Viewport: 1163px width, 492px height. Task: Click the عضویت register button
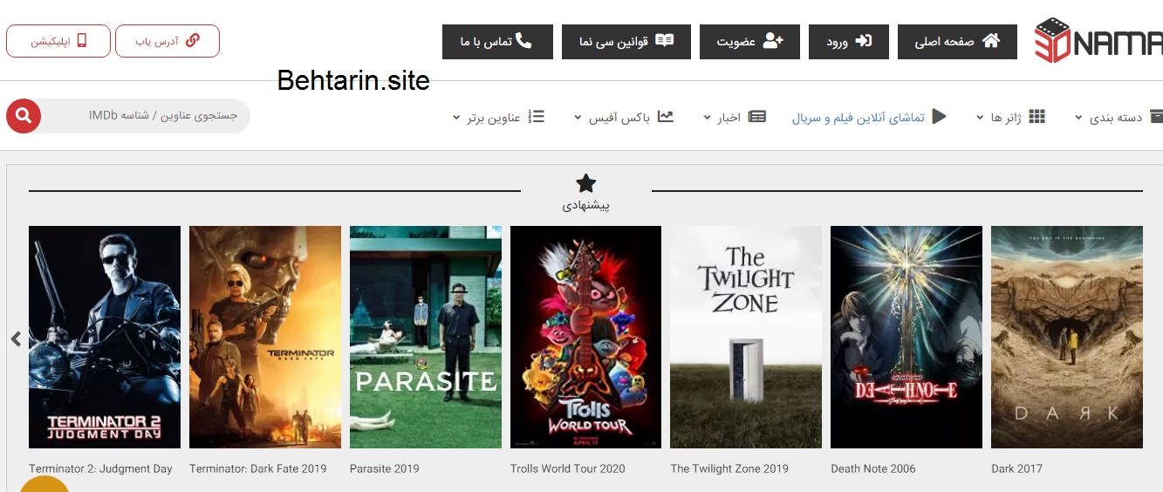[x=749, y=42]
